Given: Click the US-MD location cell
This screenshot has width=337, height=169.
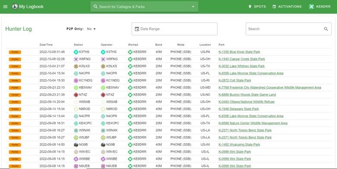Looking at the screenshot, I should click(x=205, y=87).
